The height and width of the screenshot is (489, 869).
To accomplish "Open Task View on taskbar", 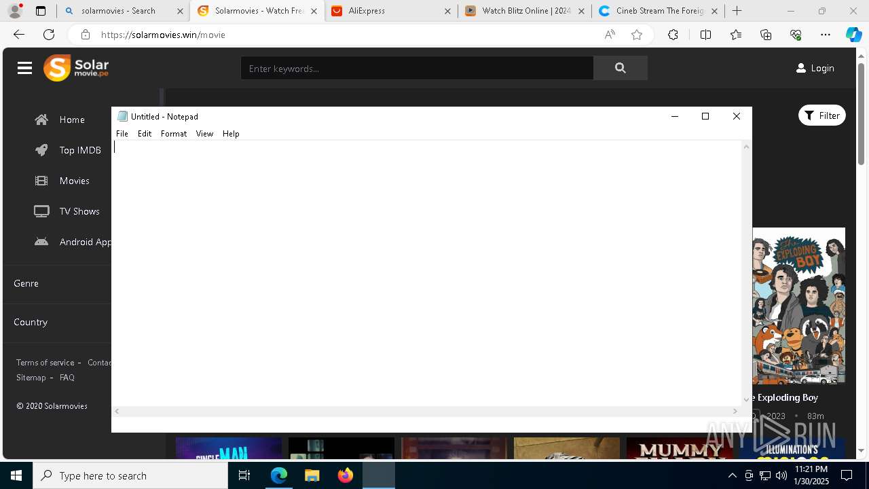I will coord(244,475).
